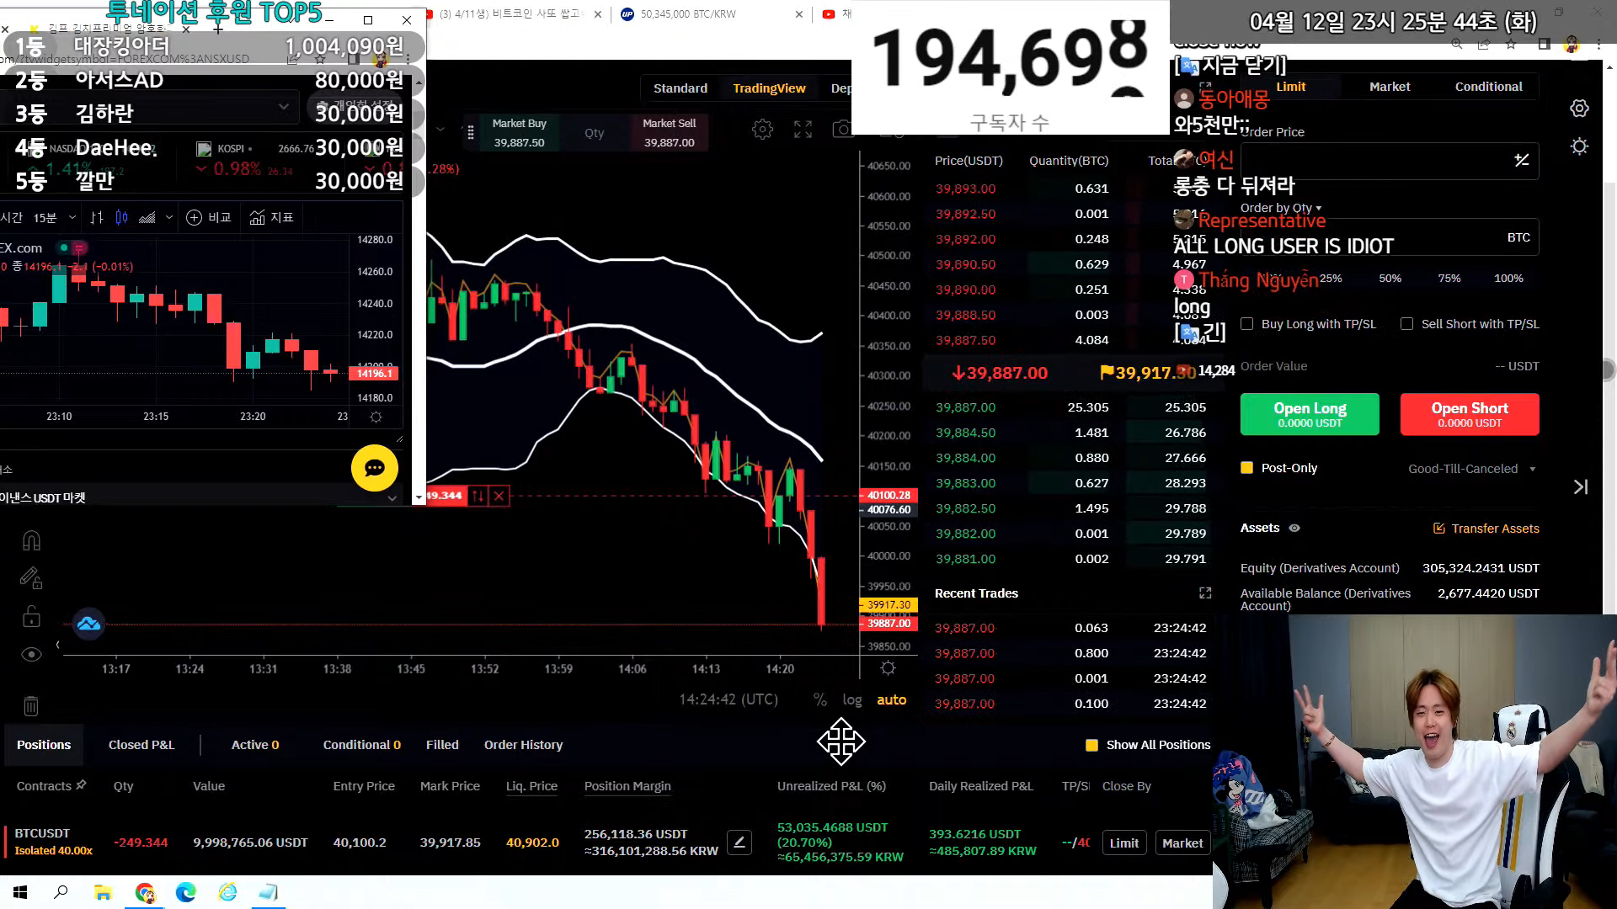
Task: Open small chart axis settings gear
Action: point(376,417)
